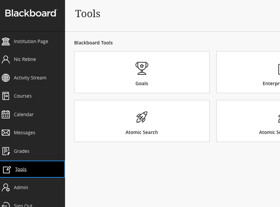Click the Tools page title
This screenshot has height=207, width=280.
tap(87, 13)
